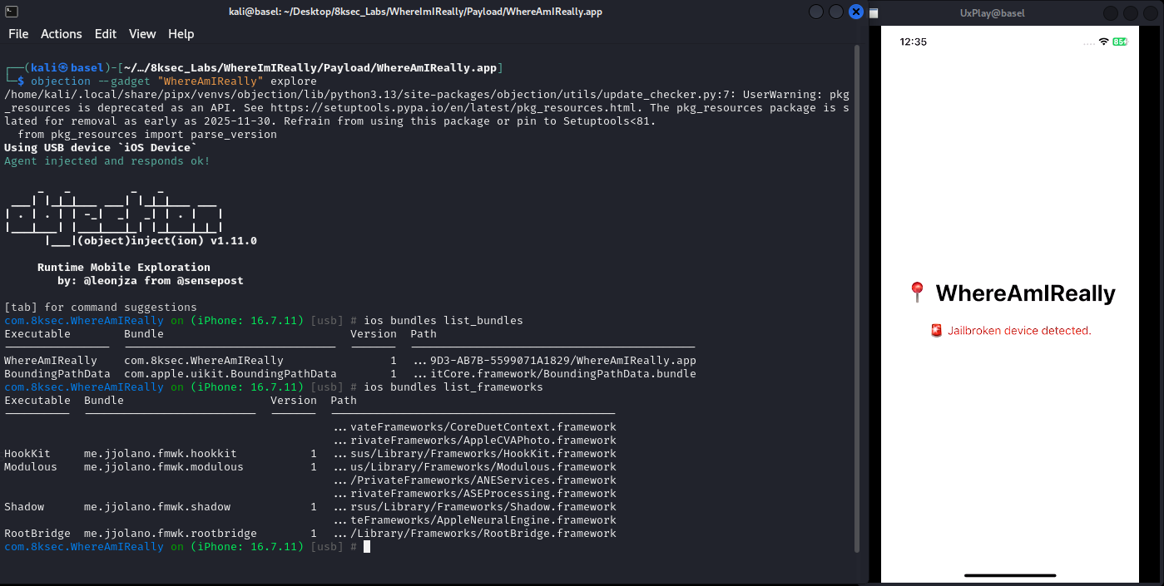Click the 'ios bundles list_frameworks' command text
The image size is (1164, 586).
click(453, 387)
